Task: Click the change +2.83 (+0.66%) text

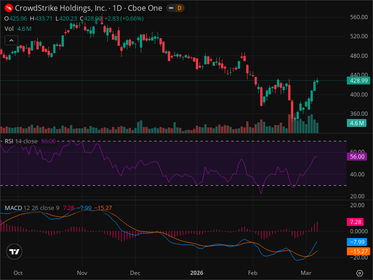Action: coord(124,19)
